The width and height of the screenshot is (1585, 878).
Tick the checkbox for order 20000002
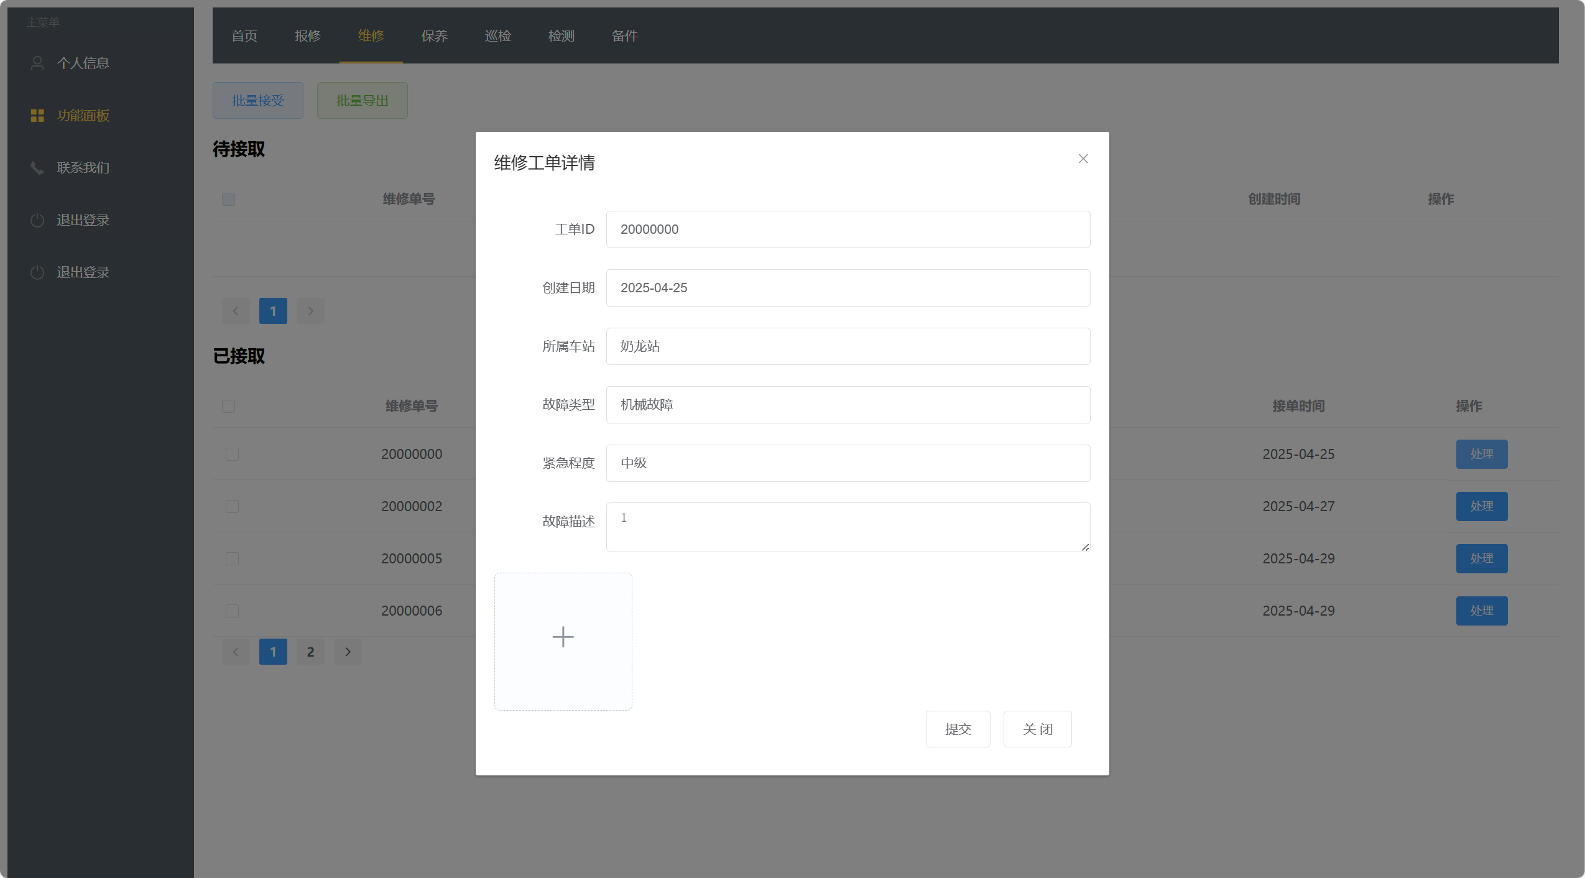232,506
